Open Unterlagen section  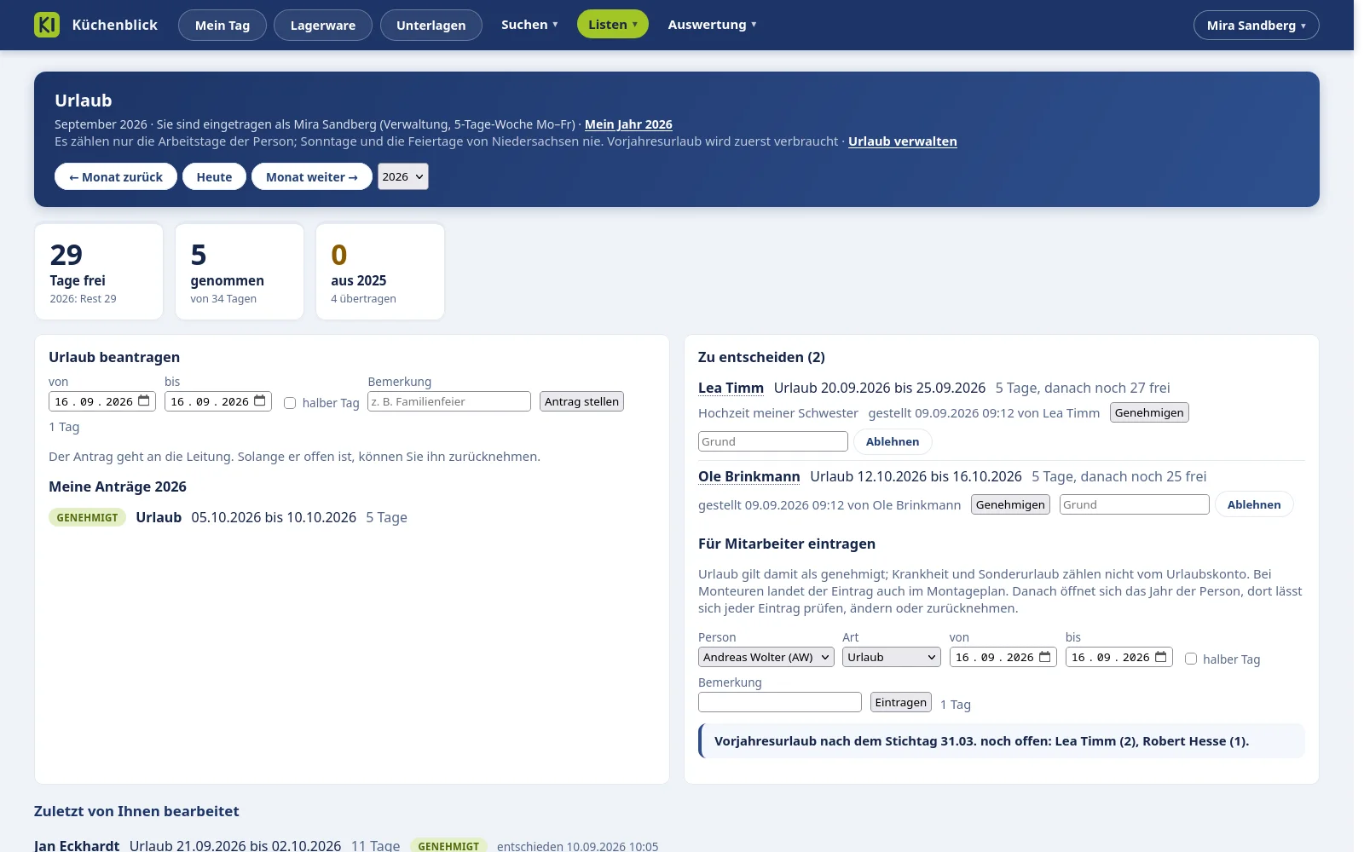tap(431, 26)
